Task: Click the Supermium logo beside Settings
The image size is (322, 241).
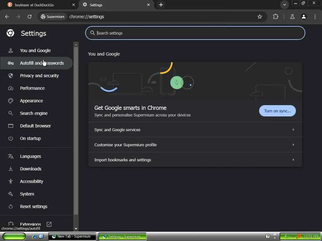Action: [10, 33]
